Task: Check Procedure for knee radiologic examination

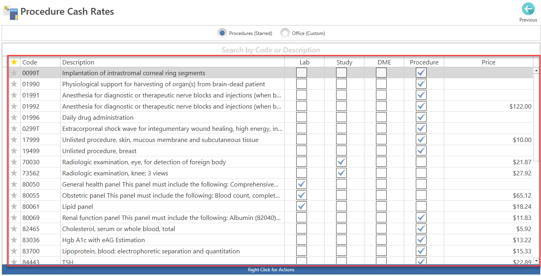Action: pos(421,173)
